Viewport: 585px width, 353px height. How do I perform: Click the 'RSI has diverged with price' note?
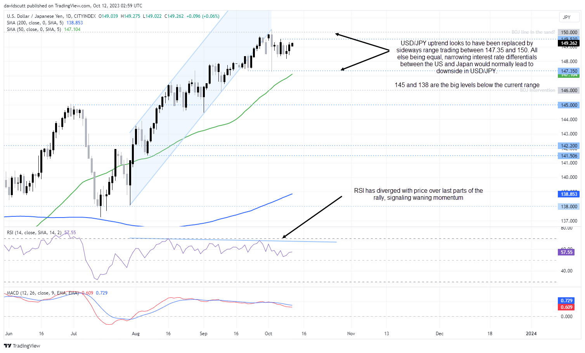pyautogui.click(x=418, y=194)
